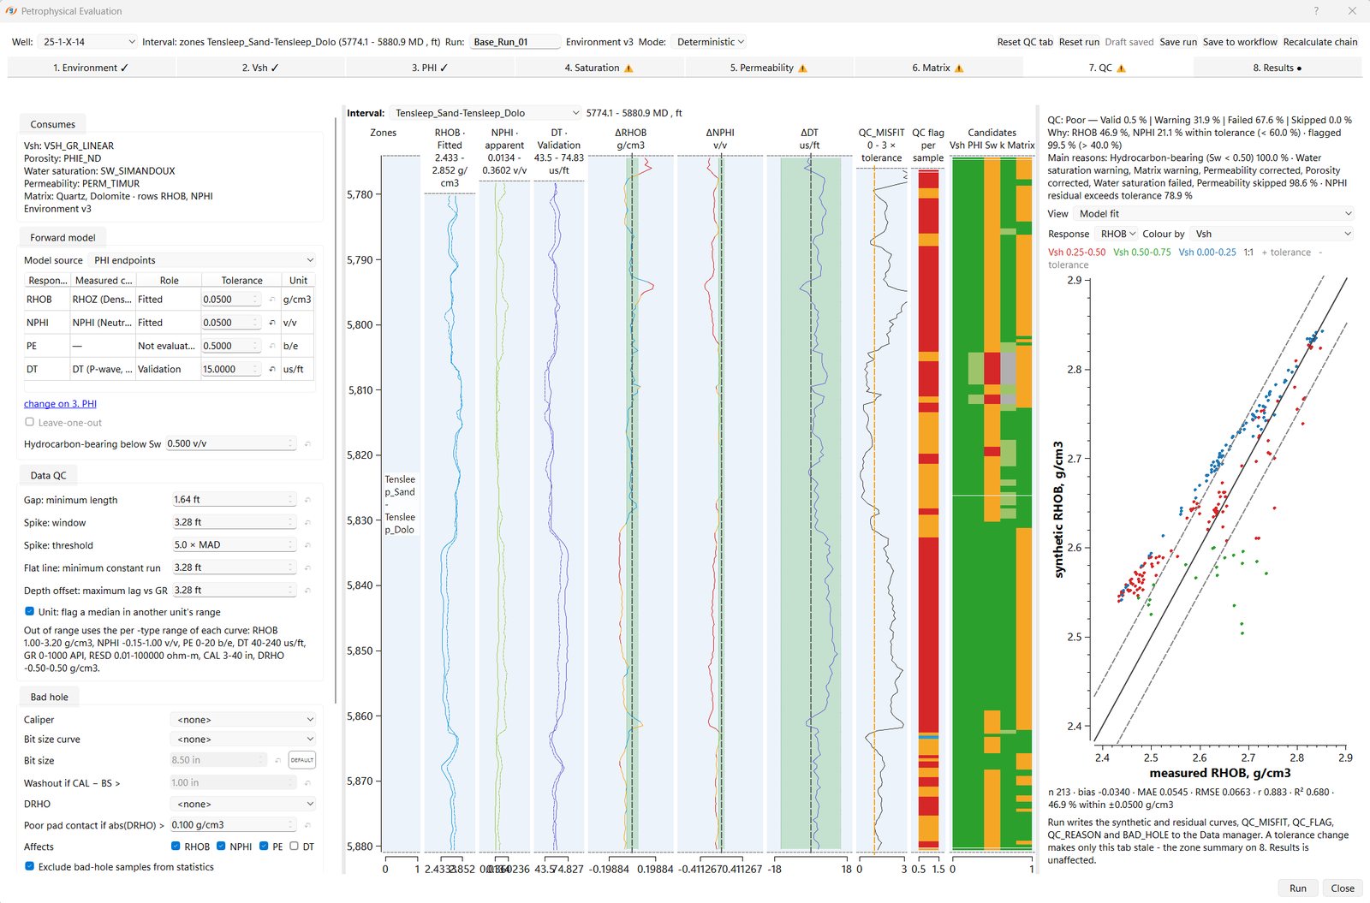This screenshot has width=1370, height=903.
Task: Click the Petrophysical Evaluation app icon in title bar
Action: point(11,11)
